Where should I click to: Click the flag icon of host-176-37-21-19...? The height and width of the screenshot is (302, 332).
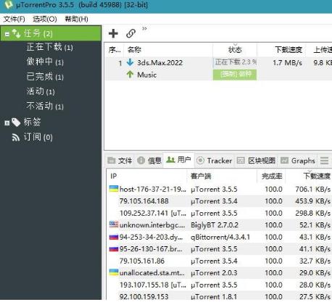tap(114, 189)
